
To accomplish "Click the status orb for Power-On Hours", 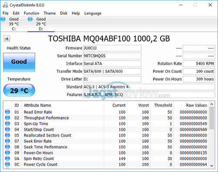I will [x=7, y=152].
